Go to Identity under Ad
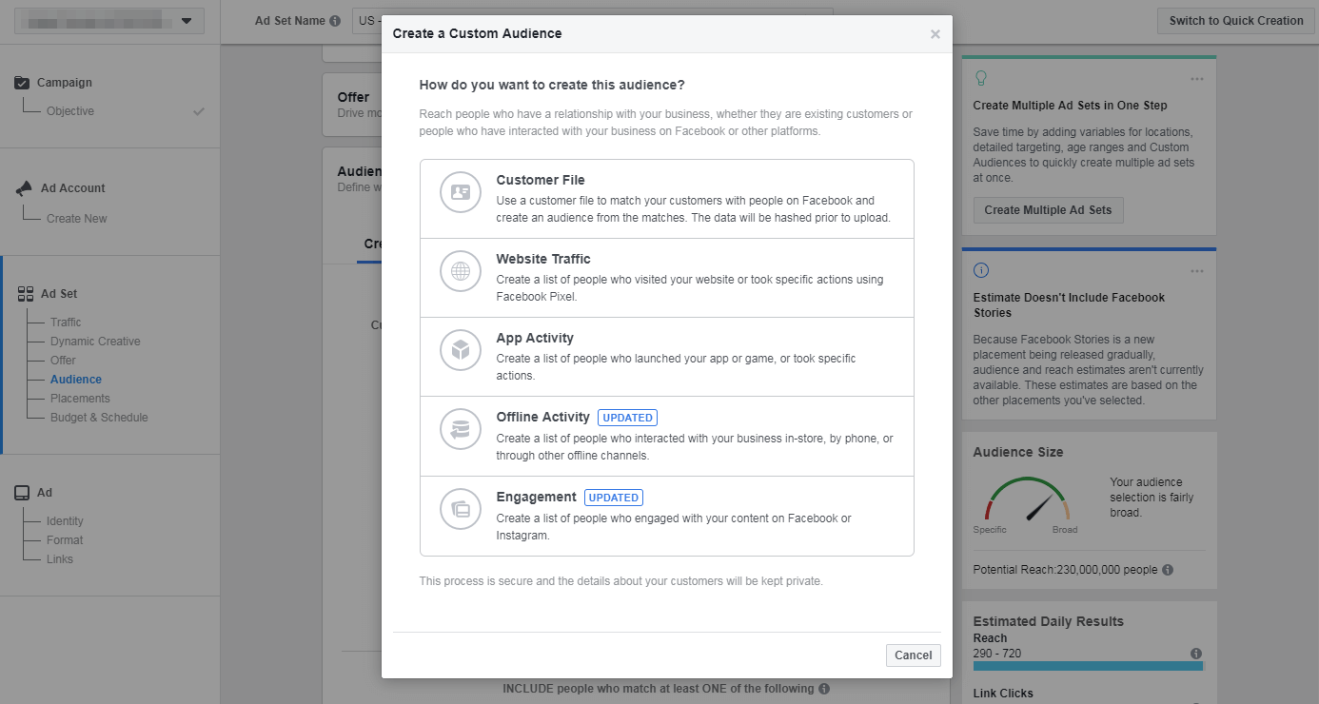Image resolution: width=1319 pixels, height=704 pixels. [x=65, y=521]
